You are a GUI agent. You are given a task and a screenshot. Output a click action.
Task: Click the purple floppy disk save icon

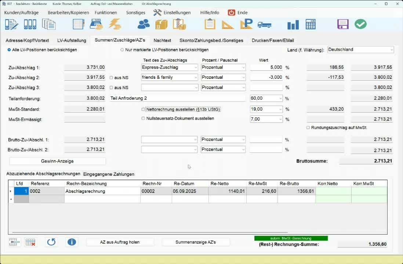pyautogui.click(x=342, y=24)
